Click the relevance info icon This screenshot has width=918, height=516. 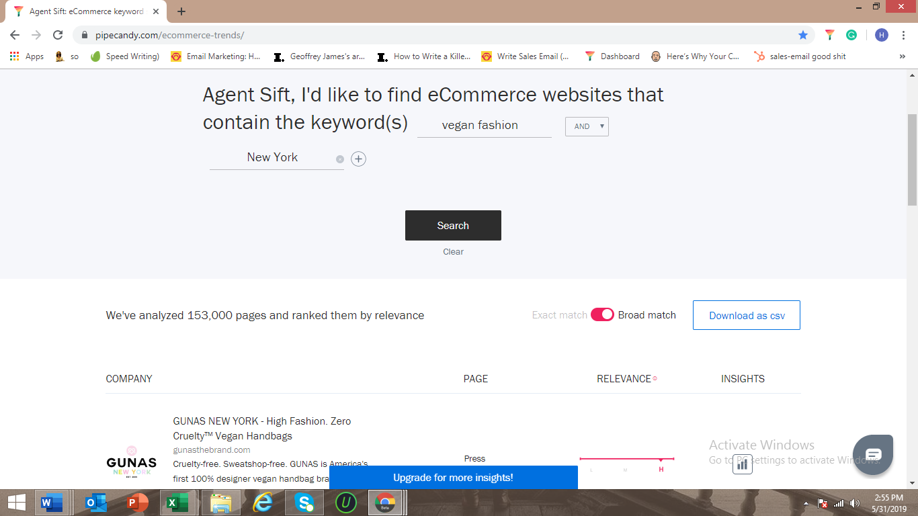tap(655, 378)
